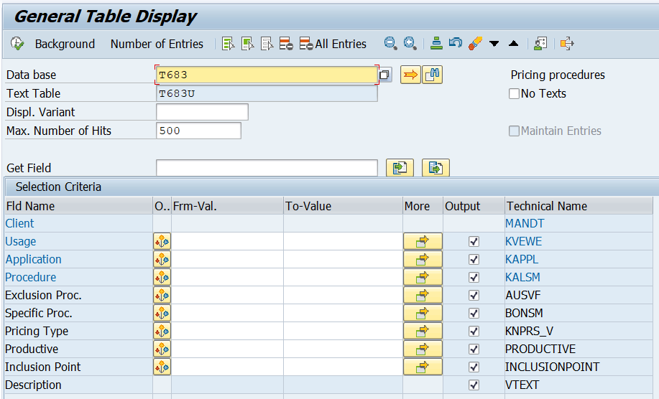Uncheck Output checkbox for Productive
This screenshot has width=659, height=399.
(474, 349)
